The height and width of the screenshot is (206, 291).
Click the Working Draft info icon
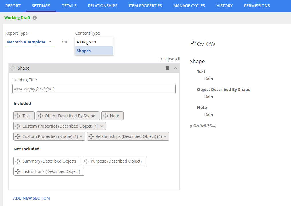click(x=35, y=18)
